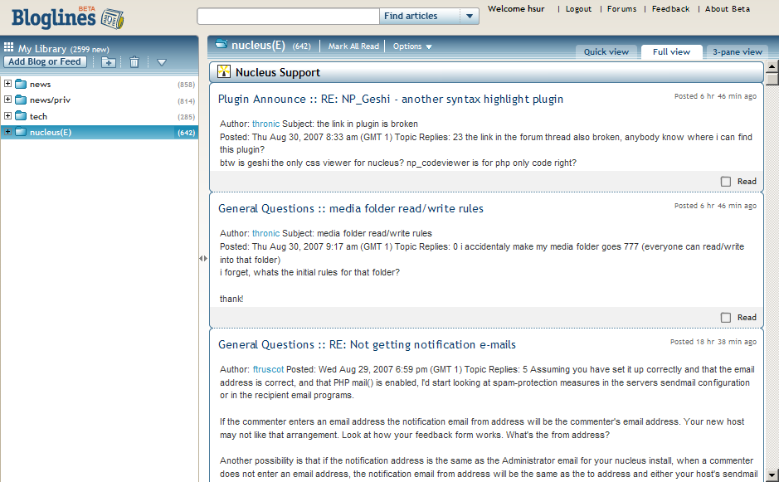Open the Find articles dropdown arrow
The image size is (779, 482).
point(470,17)
